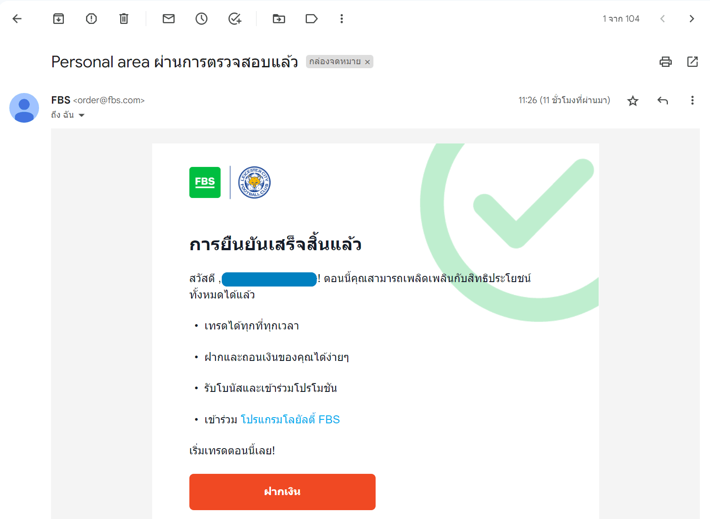Expand recipient details arrow under sender

82,115
